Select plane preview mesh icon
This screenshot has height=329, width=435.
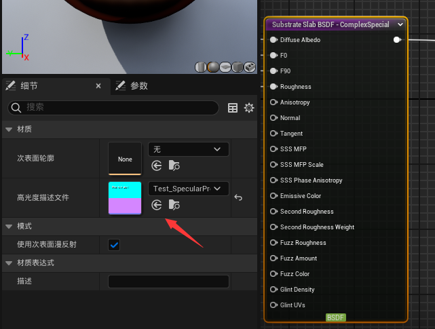[x=225, y=67]
